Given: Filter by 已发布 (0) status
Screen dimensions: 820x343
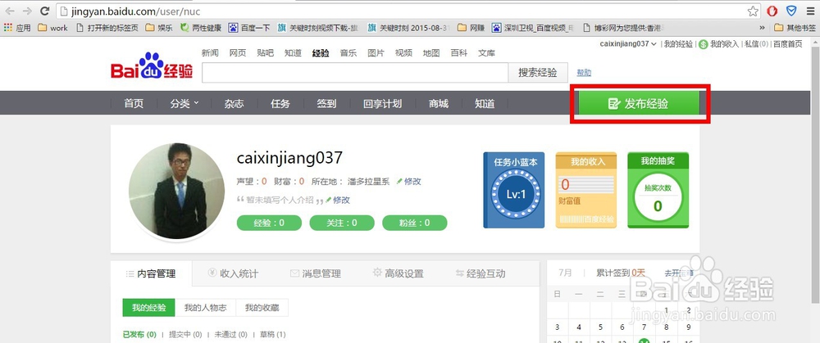Looking at the screenshot, I should coord(139,334).
